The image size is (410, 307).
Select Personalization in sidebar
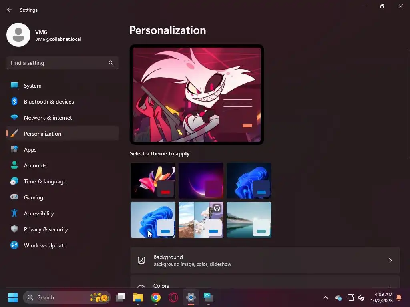click(x=62, y=134)
